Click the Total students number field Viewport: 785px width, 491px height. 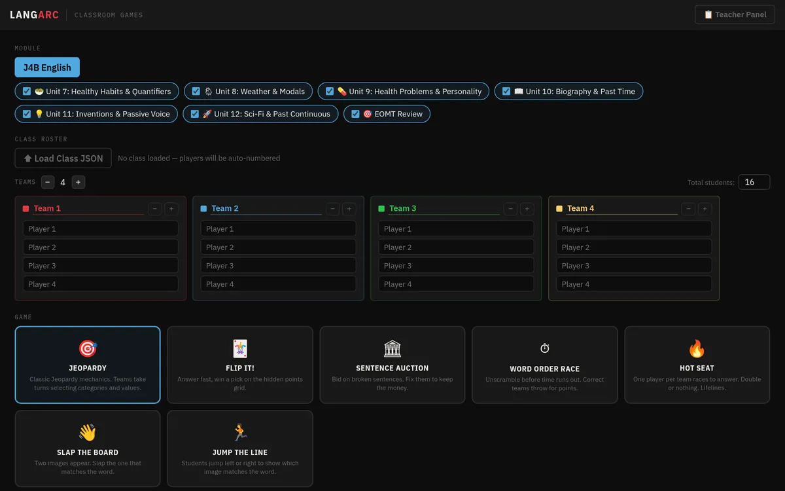click(x=754, y=183)
